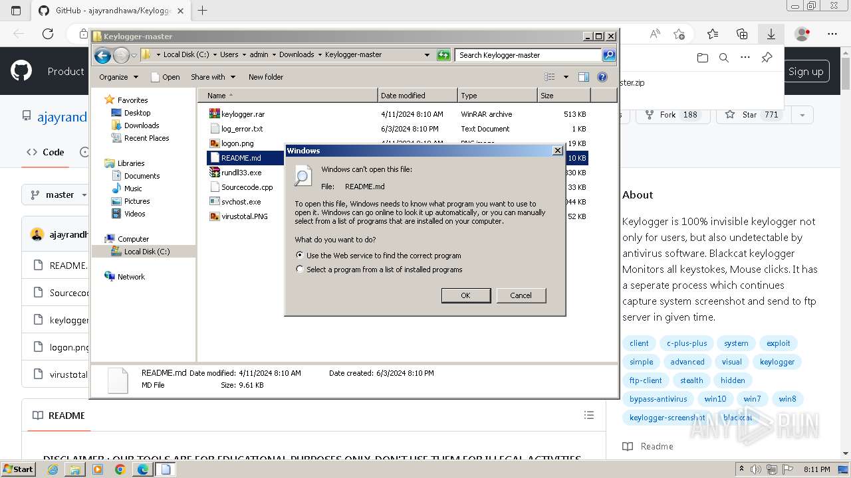Open Desktop in Favorites

137,113
